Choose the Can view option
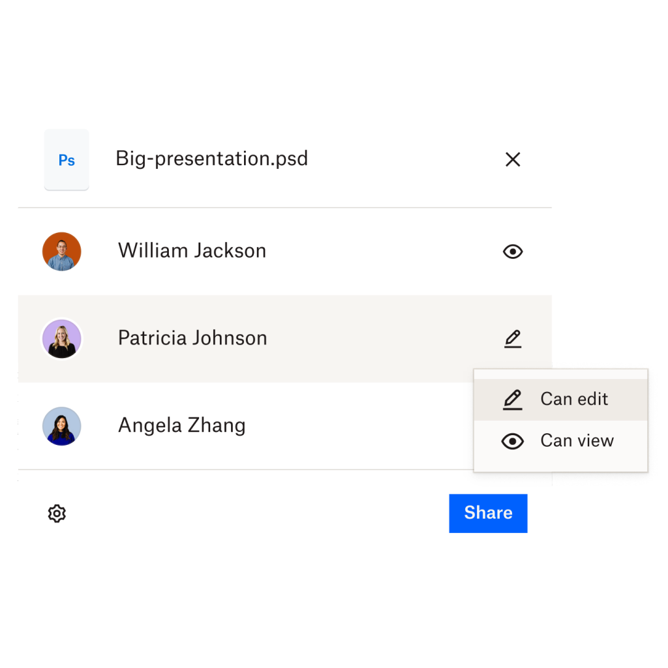This screenshot has height=668, width=668. (577, 441)
